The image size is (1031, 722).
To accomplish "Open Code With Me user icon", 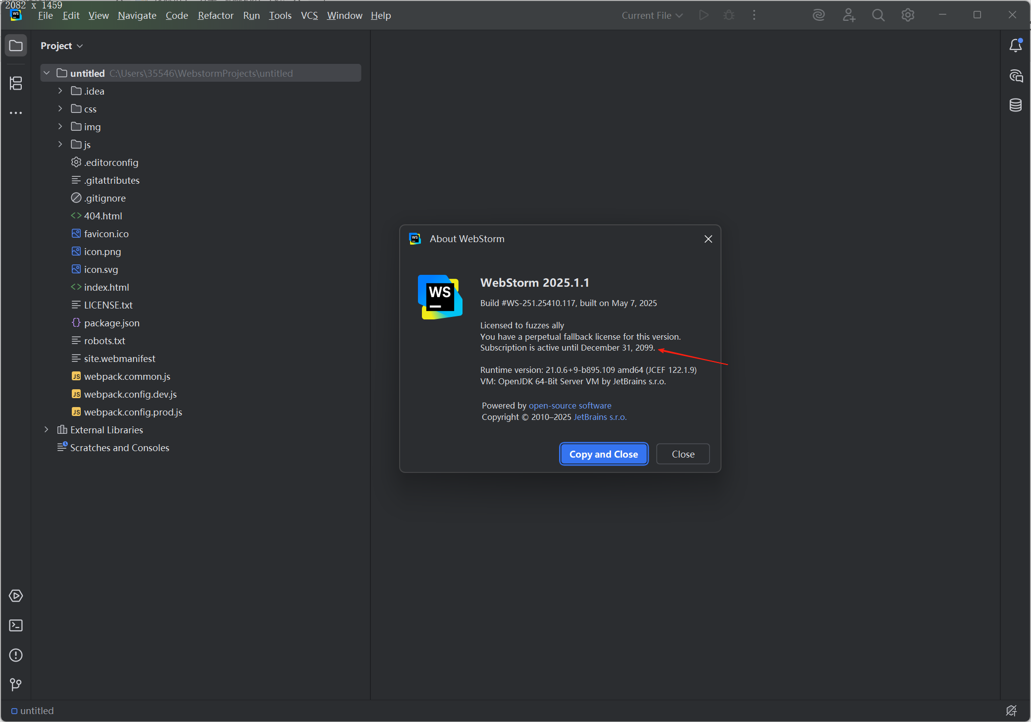I will pos(849,15).
